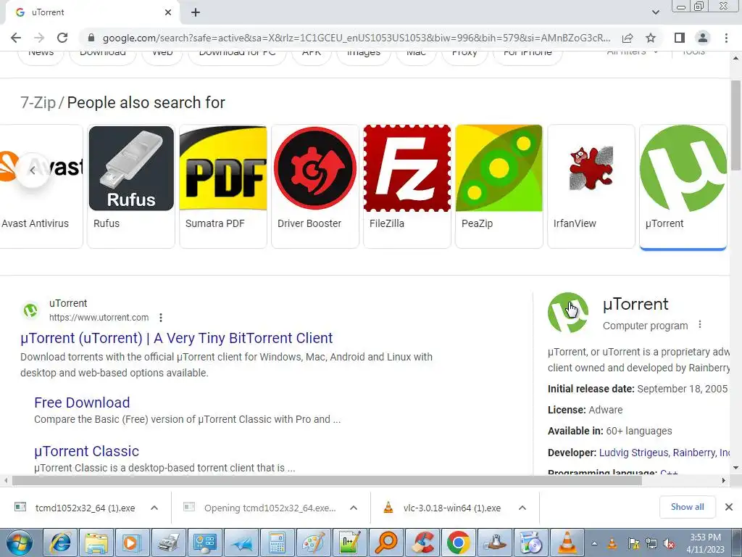Open a new browser tab

tap(196, 12)
